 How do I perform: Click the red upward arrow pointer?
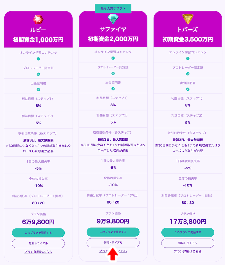click(113, 254)
